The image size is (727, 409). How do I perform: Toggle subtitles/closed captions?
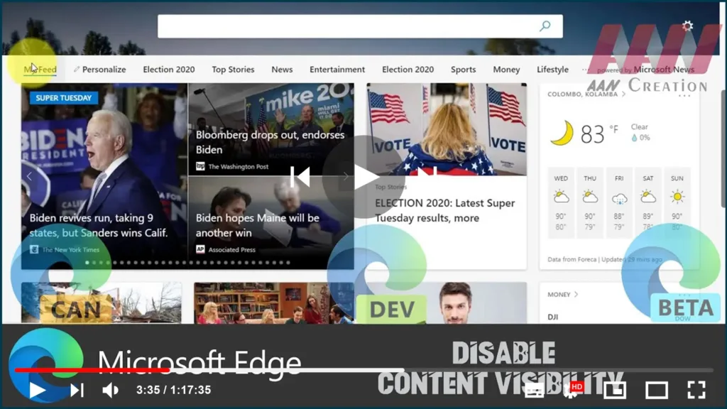pos(534,389)
